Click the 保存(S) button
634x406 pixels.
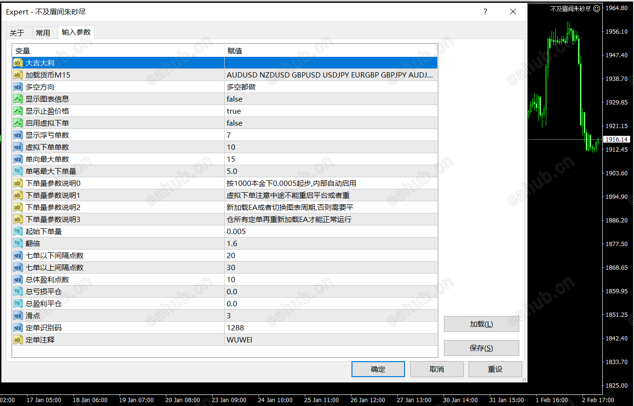(481, 348)
